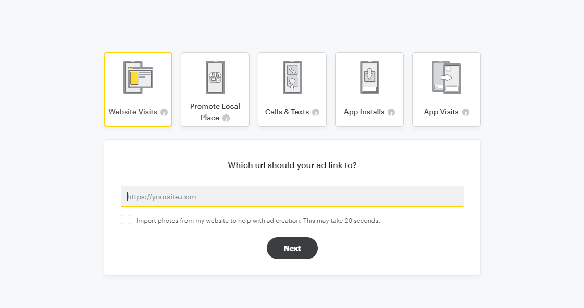Open info tooltip next to Website Visits
584x308 pixels.
(164, 112)
